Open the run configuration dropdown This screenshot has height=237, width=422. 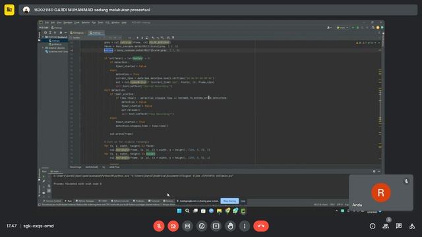point(342,28)
